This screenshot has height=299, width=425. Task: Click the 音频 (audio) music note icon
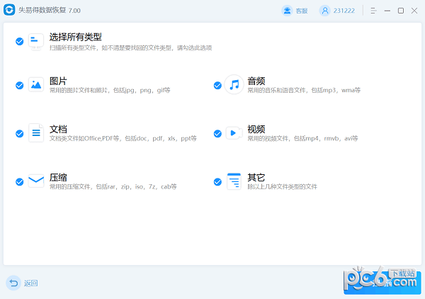click(x=234, y=85)
